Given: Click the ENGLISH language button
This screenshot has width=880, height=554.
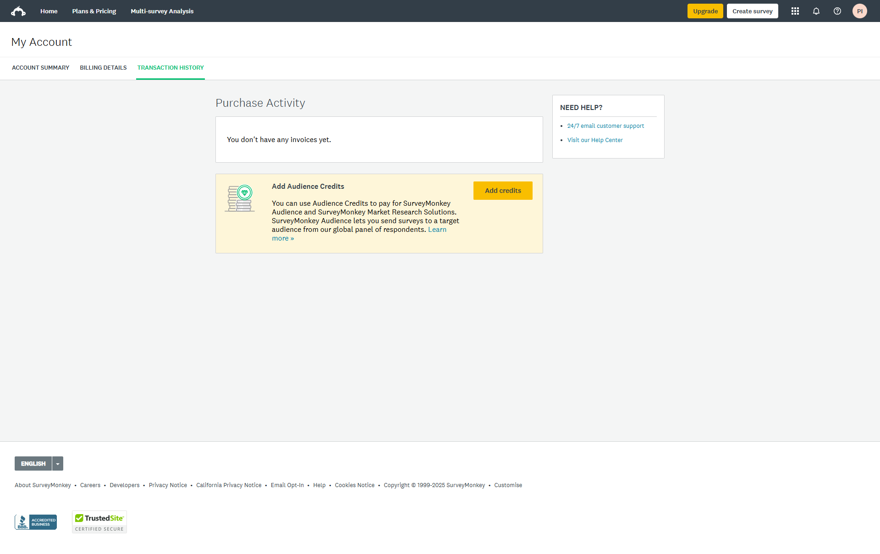Looking at the screenshot, I should pos(33,464).
